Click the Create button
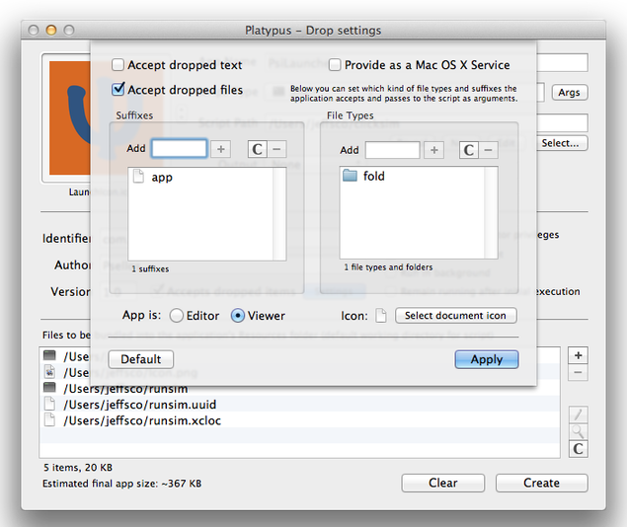The image size is (627, 527). coord(542,483)
